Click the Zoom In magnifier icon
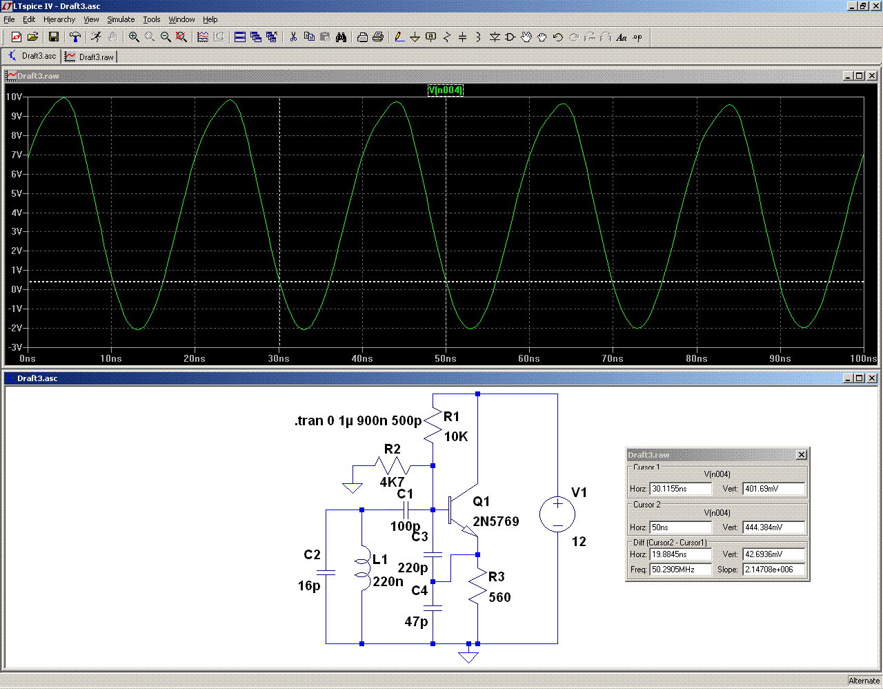The height and width of the screenshot is (689, 883). point(134,37)
